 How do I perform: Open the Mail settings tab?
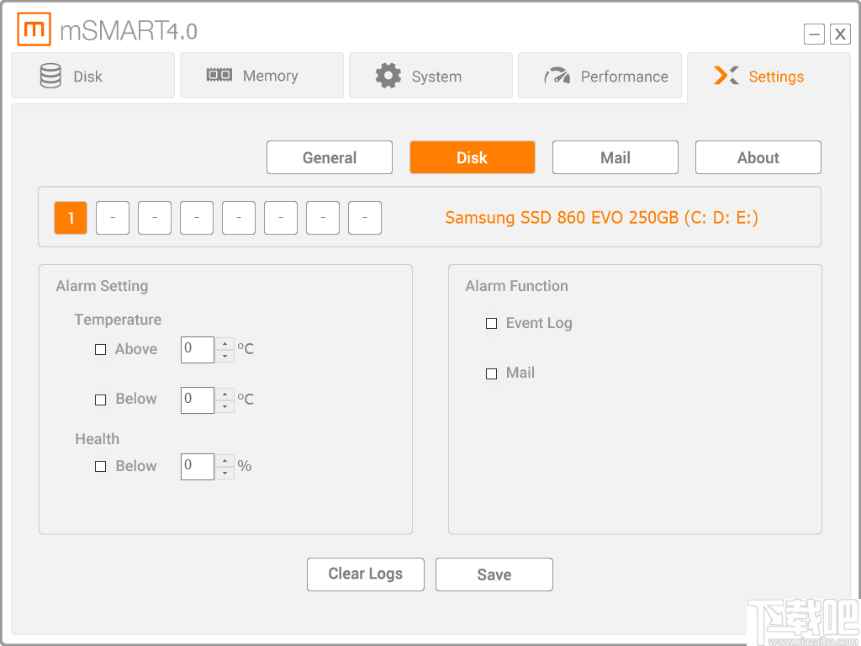pos(615,157)
